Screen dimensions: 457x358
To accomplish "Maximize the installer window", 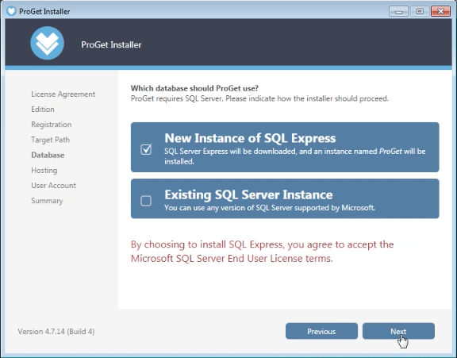I will pyautogui.click(x=420, y=11).
